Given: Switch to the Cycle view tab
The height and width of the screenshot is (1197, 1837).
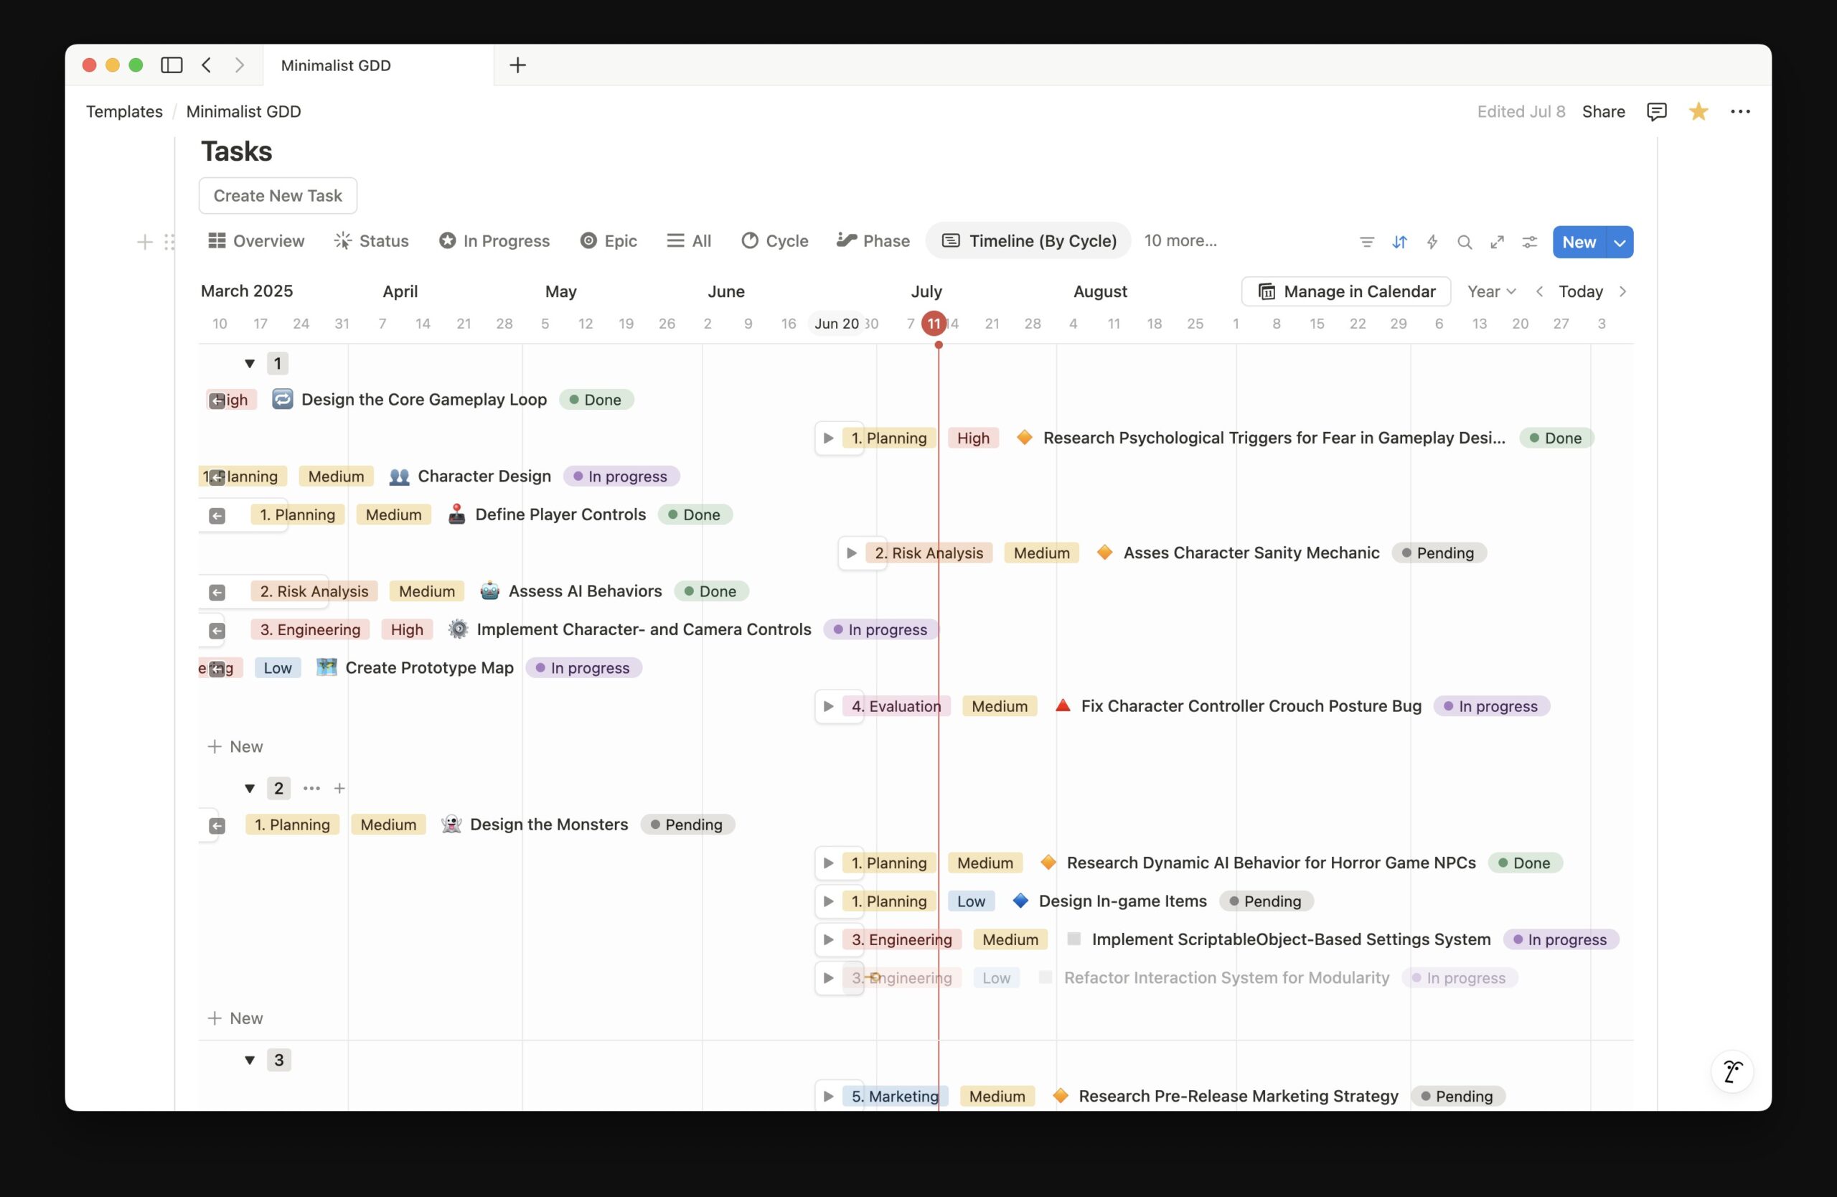Looking at the screenshot, I should point(775,241).
